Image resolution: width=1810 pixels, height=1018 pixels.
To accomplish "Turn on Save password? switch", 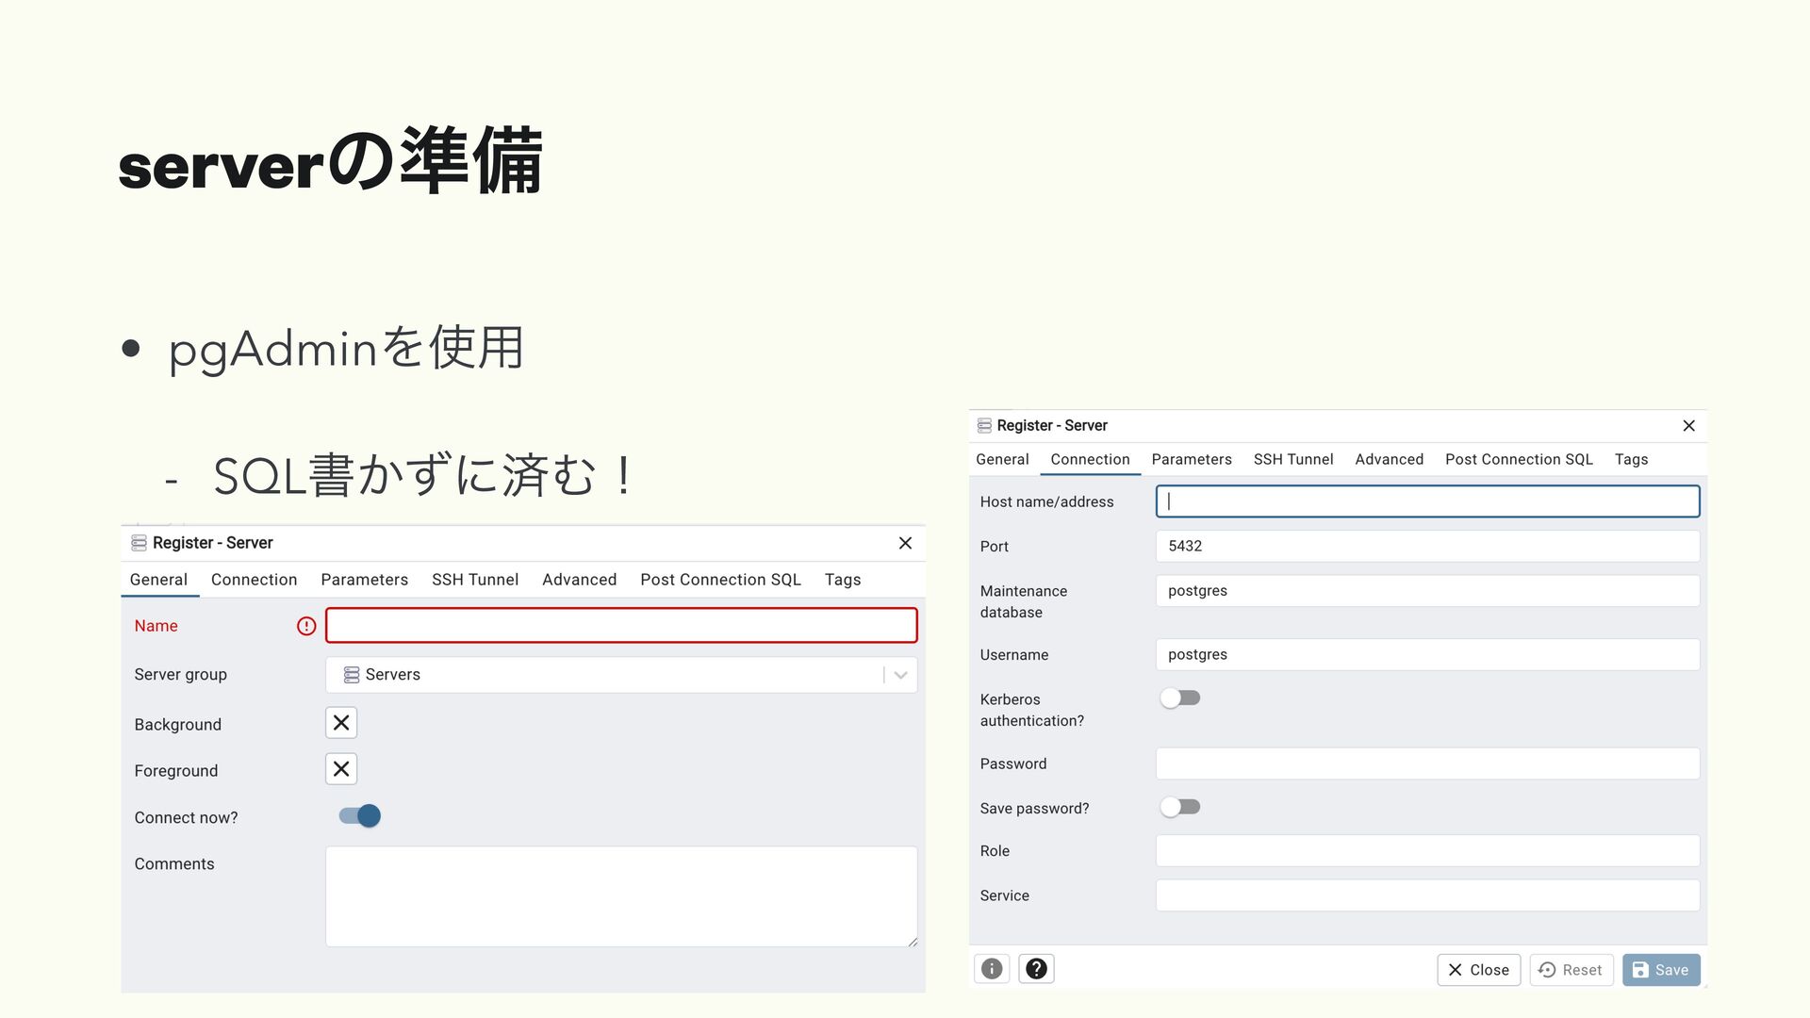I will pos(1180,807).
